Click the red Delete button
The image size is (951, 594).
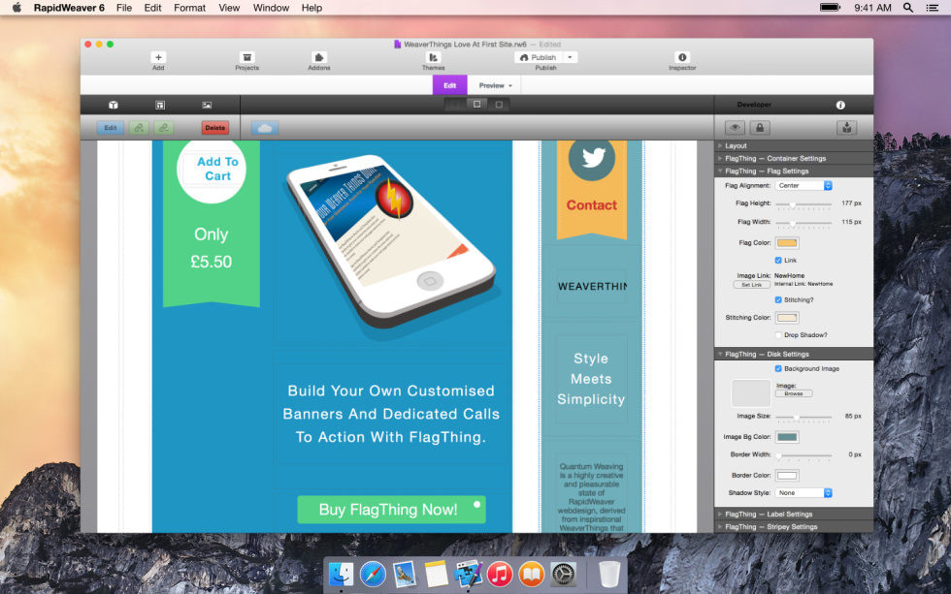coord(215,128)
